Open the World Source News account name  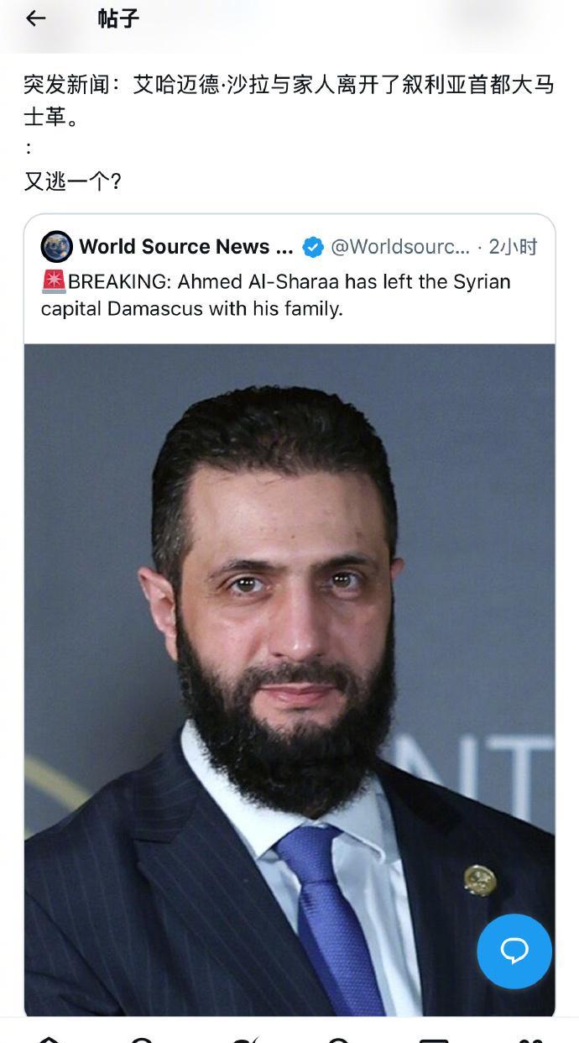[186, 247]
